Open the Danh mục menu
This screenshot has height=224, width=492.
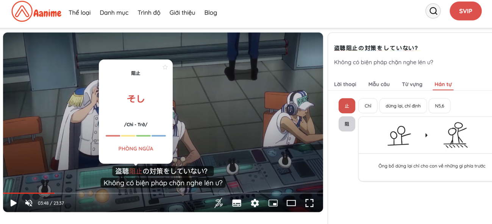click(114, 12)
